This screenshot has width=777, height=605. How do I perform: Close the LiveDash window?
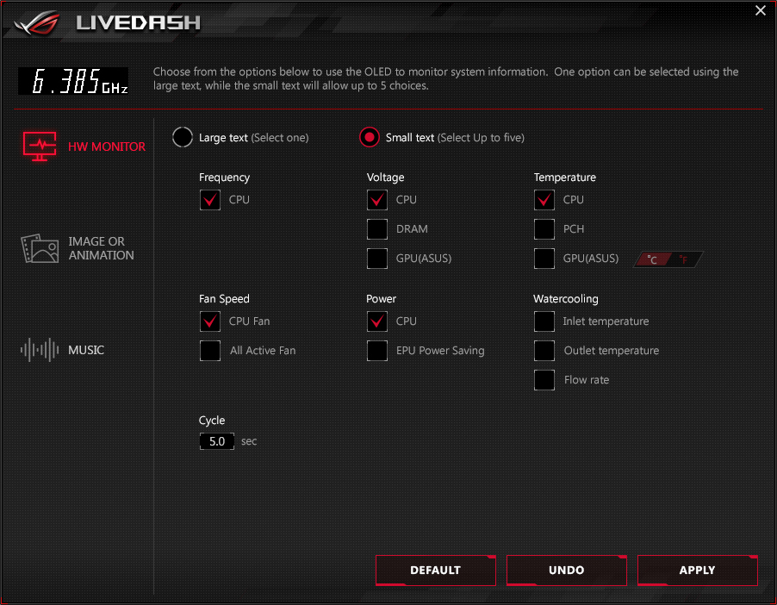[760, 10]
